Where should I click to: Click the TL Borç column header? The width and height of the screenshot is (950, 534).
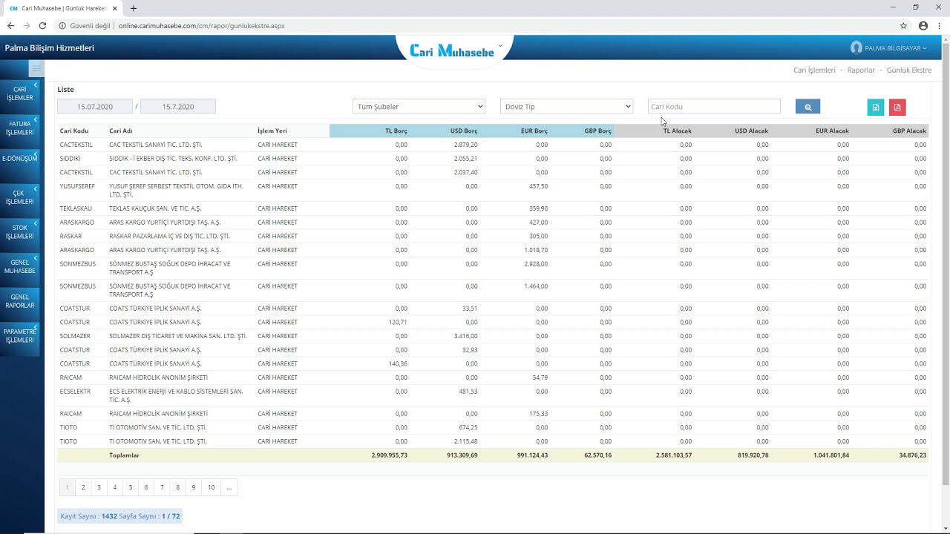396,131
